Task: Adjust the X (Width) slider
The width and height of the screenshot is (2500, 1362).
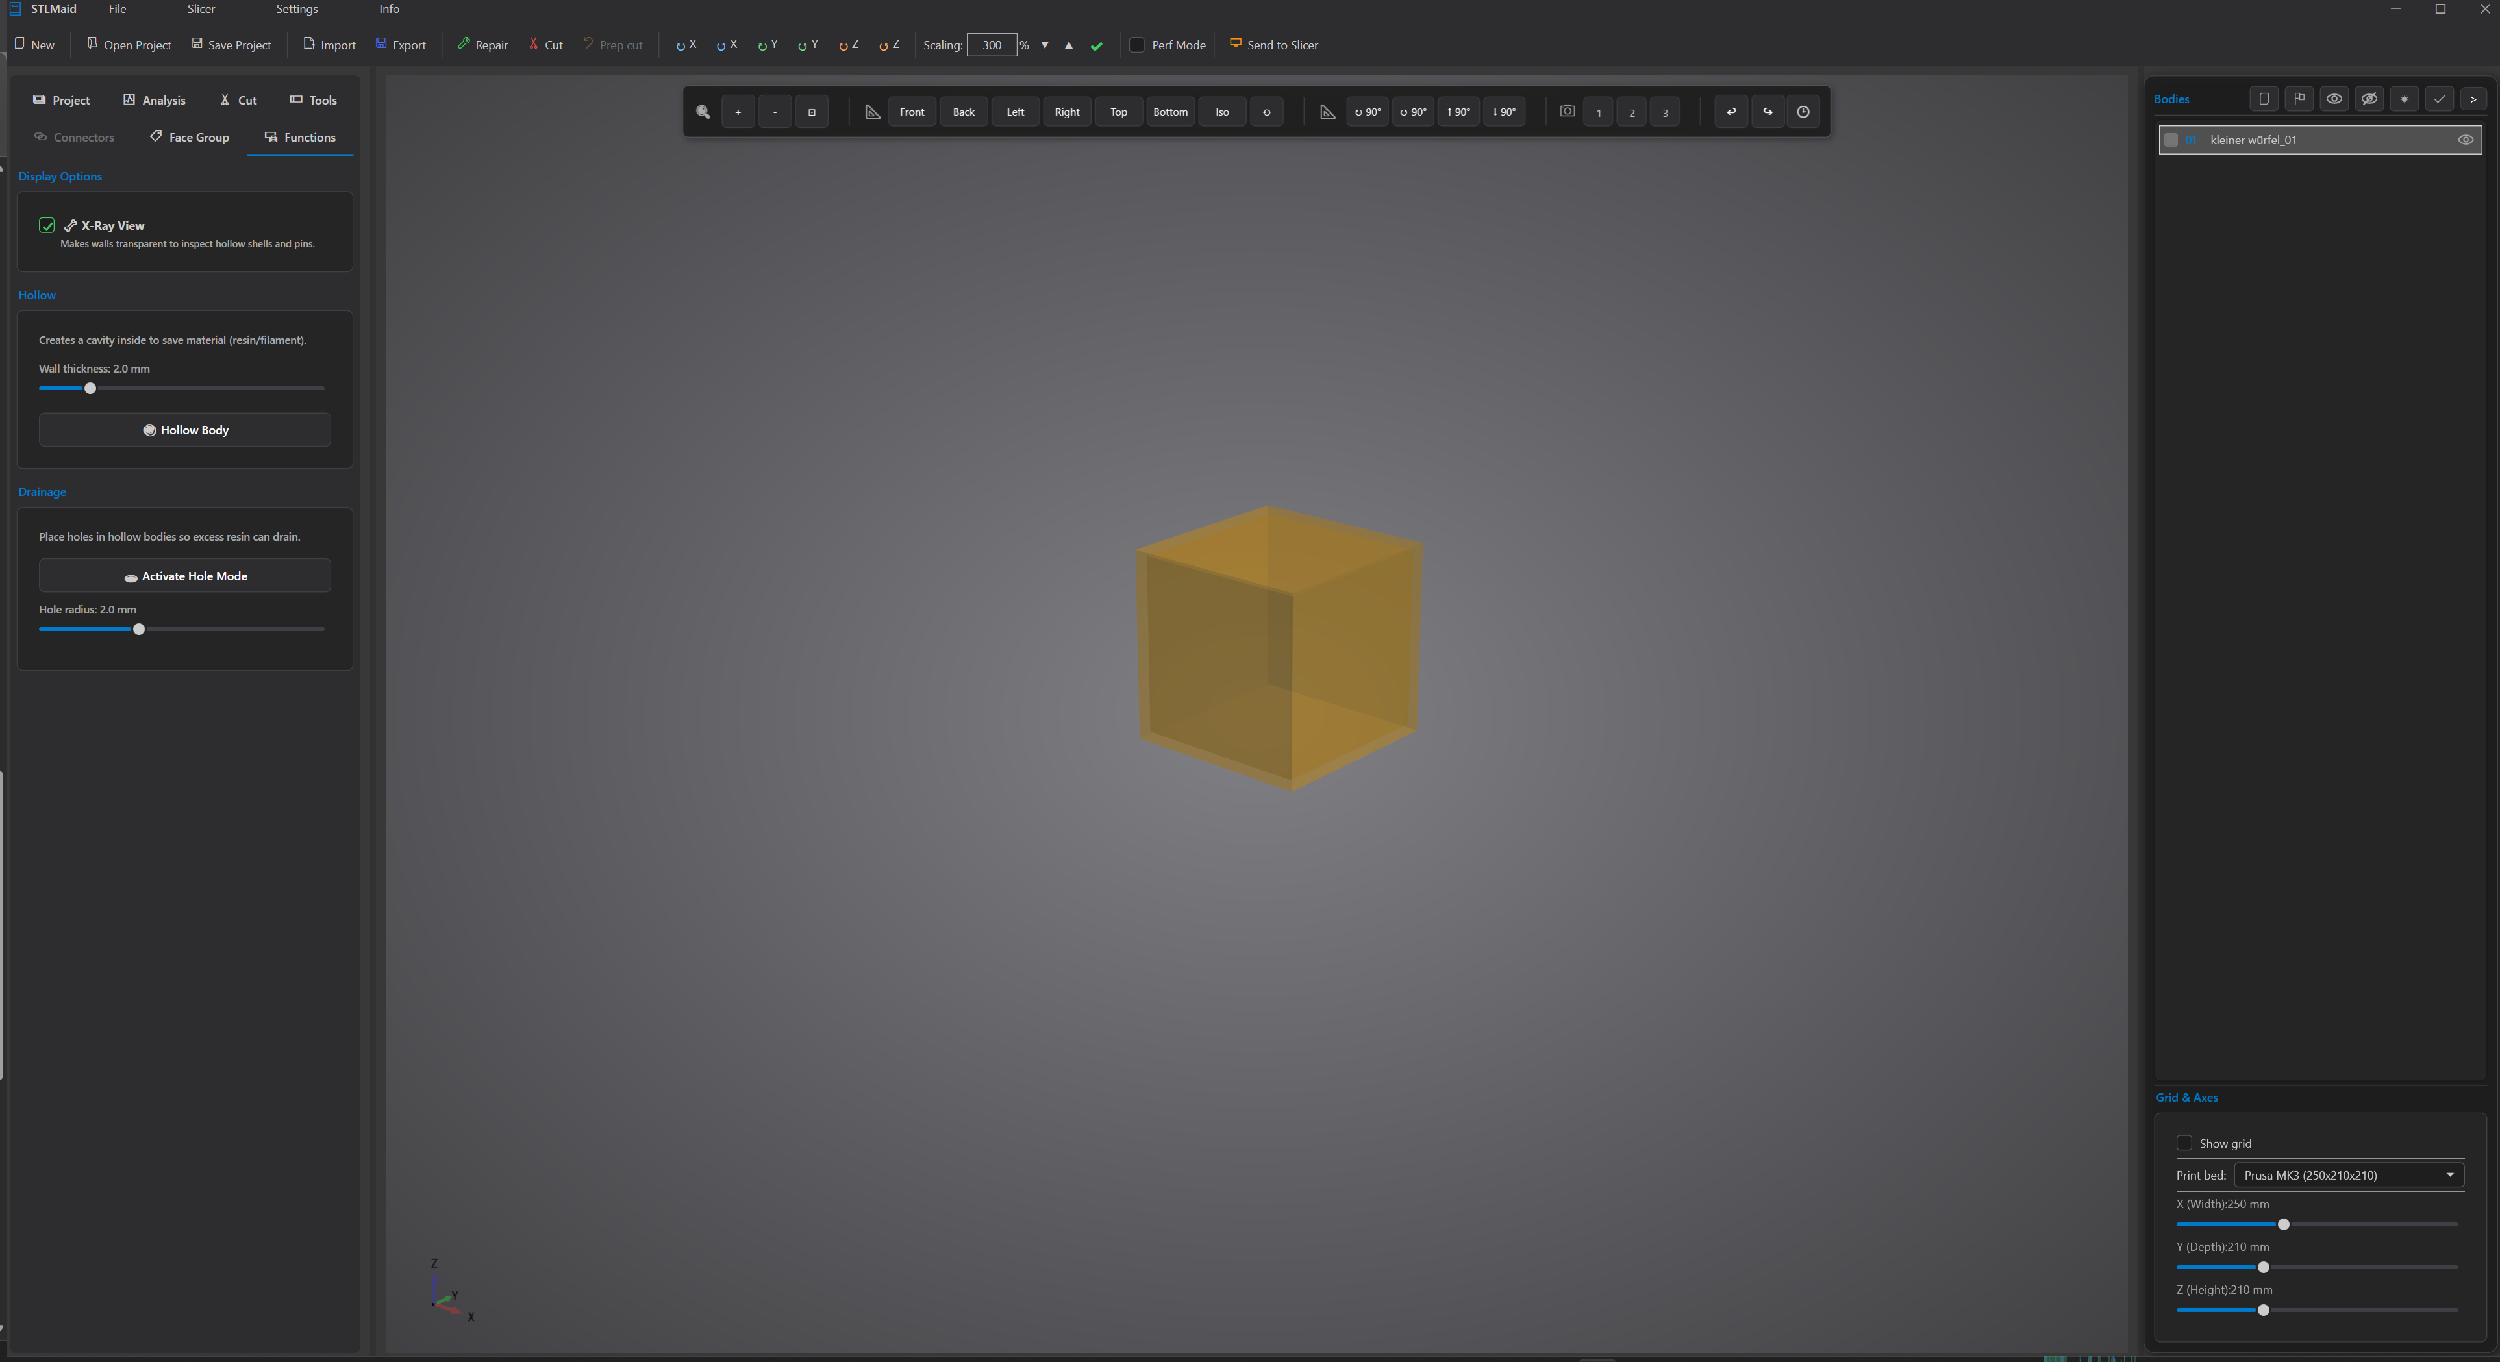Action: point(2284,1224)
